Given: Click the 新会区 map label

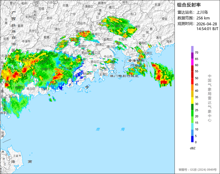Looking at the screenshot, I should pos(95,62).
